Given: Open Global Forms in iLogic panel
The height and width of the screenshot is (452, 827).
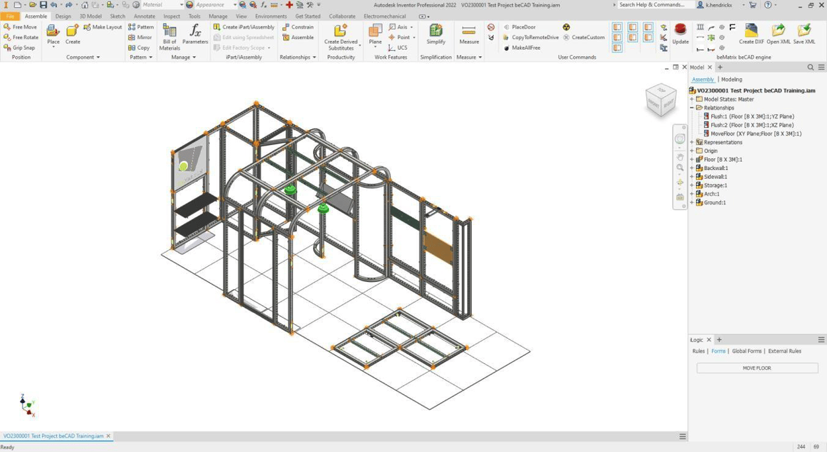Looking at the screenshot, I should [746, 351].
